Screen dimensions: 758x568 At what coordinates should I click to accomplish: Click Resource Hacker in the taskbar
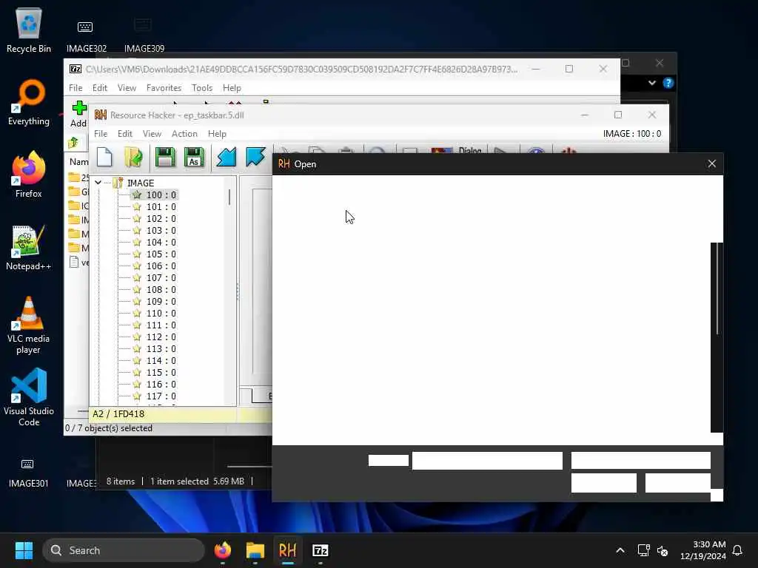[288, 550]
